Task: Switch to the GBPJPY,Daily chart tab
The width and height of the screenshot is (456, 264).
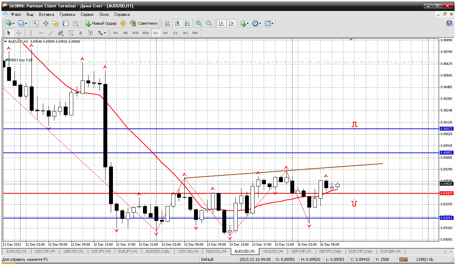Action: pos(330,251)
